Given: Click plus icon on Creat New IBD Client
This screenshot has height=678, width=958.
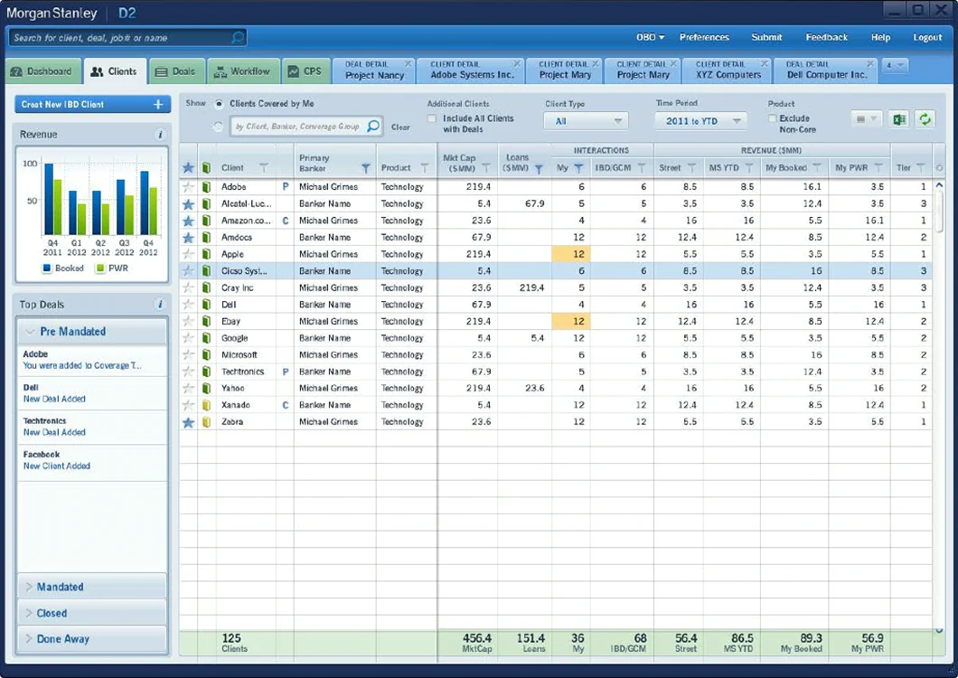Looking at the screenshot, I should pyautogui.click(x=158, y=105).
